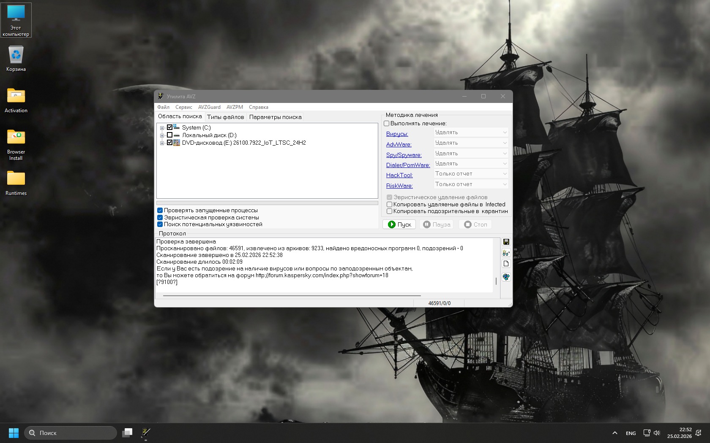Click the blank page icon beside the protocol
The width and height of the screenshot is (710, 443).
tap(506, 264)
